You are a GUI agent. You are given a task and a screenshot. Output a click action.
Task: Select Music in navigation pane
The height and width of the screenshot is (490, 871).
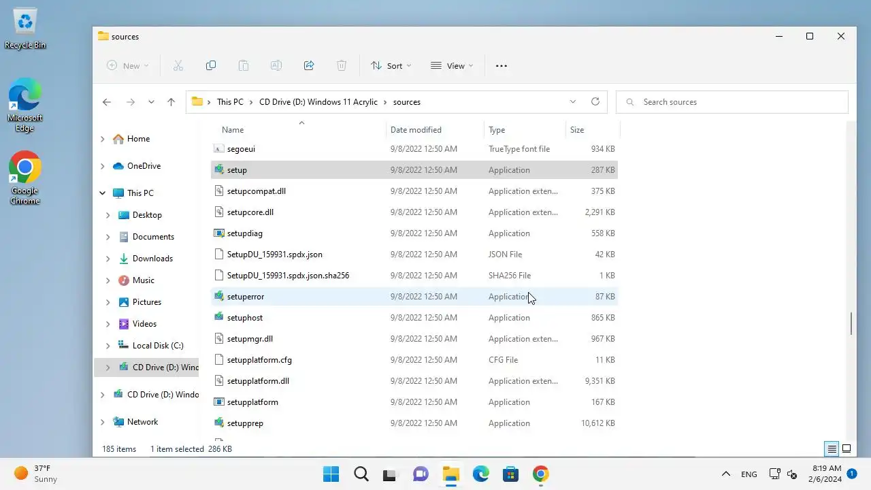pyautogui.click(x=144, y=280)
